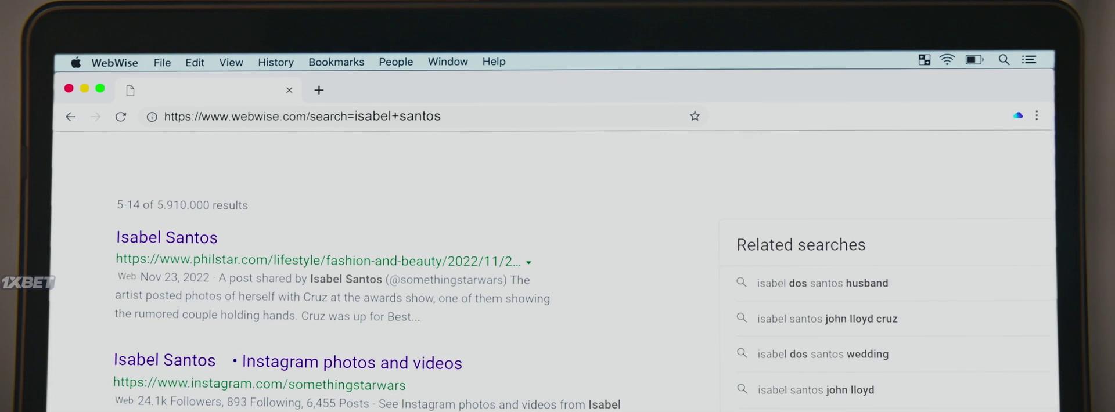Go back to previous page
The height and width of the screenshot is (412, 1115).
[x=71, y=117]
